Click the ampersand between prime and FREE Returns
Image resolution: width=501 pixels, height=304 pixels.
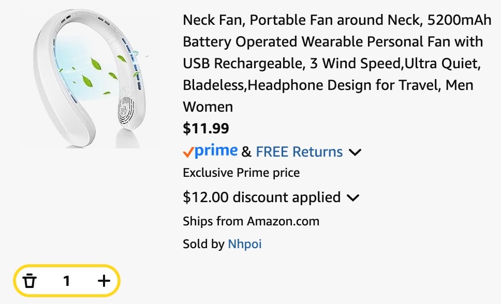tap(246, 152)
